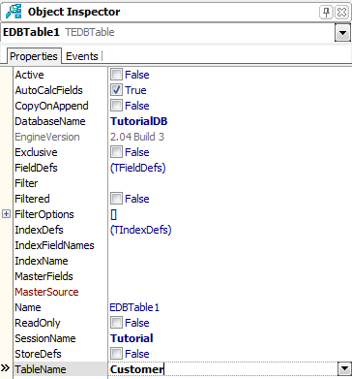Image resolution: width=352 pixels, height=379 pixels.
Task: Check the StoreDefs checkbox
Action: [116, 354]
